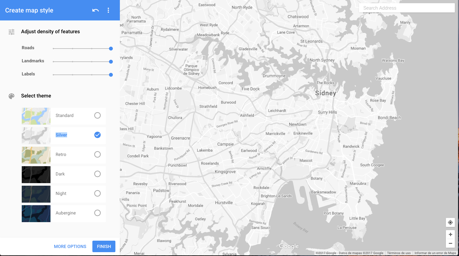The height and width of the screenshot is (256, 459).
Task: Click the Maroubra map label
Action: coord(358,183)
